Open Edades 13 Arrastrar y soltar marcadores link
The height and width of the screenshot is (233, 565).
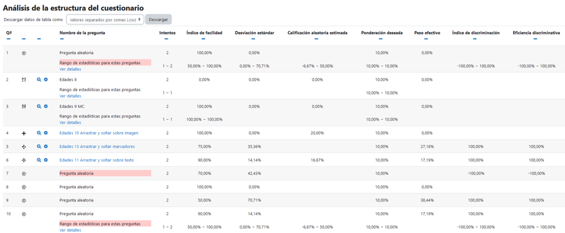[97, 146]
